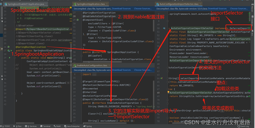Open the Run tool window
The width and height of the screenshot is (255, 128).
pyautogui.click(x=18, y=126)
